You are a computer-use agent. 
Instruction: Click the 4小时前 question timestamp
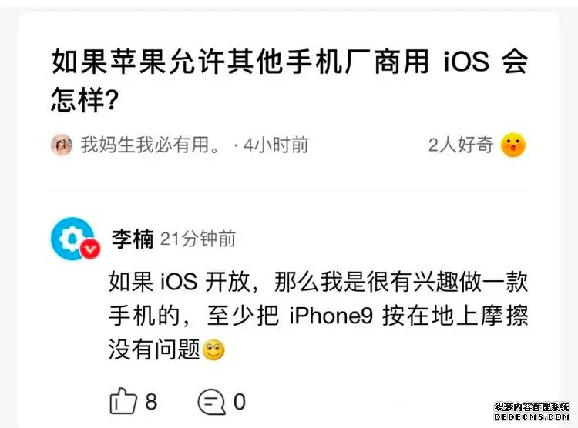click(276, 145)
